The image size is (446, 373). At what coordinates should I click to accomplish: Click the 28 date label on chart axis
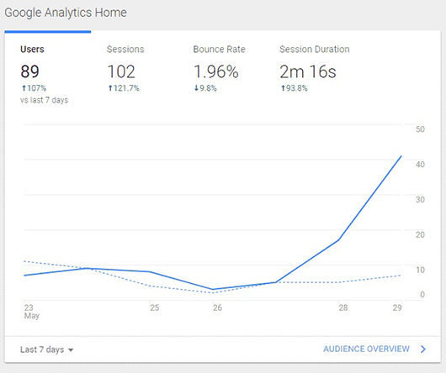click(x=343, y=307)
